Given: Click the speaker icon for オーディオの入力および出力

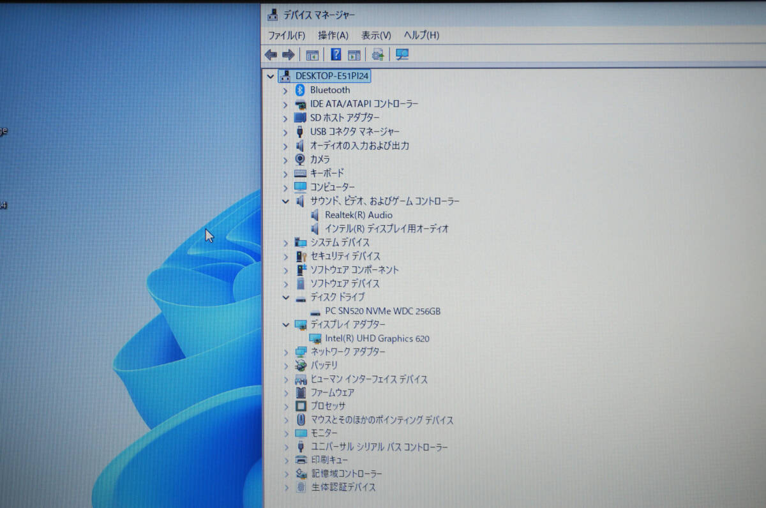Looking at the screenshot, I should [300, 146].
